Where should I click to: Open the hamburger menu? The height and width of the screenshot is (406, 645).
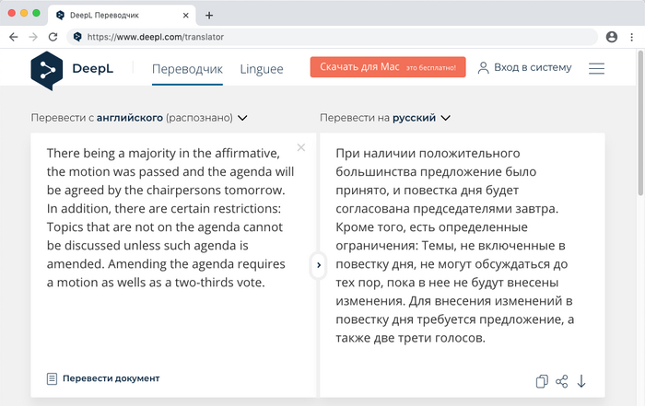pos(596,68)
